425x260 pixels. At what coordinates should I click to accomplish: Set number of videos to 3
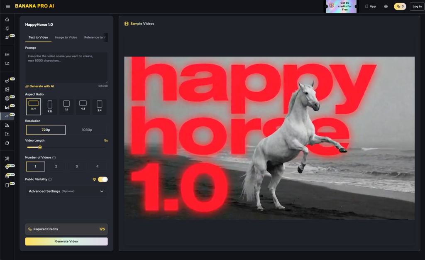77,167
